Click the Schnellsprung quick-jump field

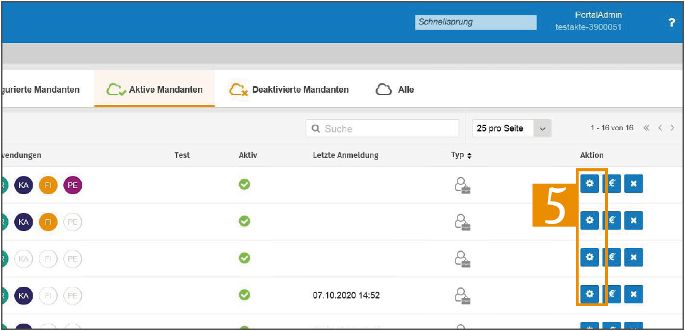[476, 22]
